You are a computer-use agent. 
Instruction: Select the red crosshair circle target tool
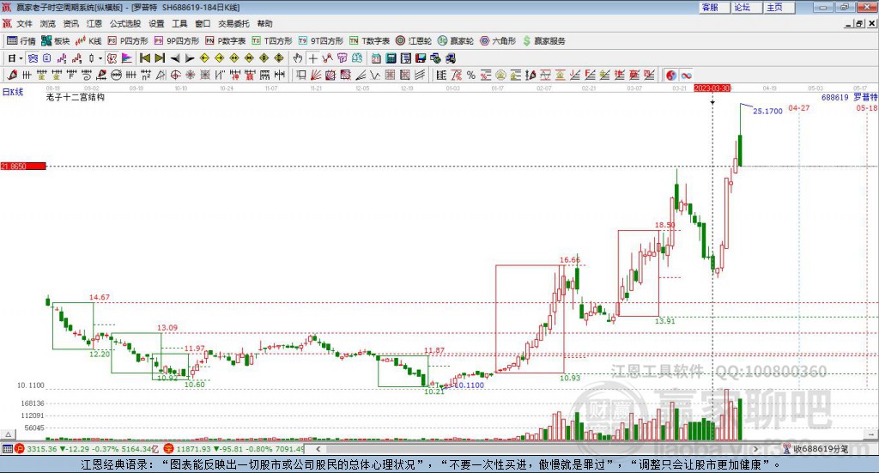tap(175, 75)
